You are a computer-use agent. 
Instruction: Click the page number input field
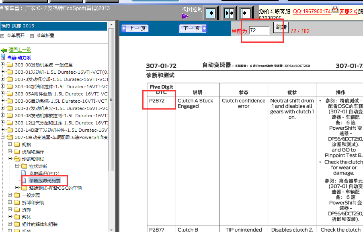coord(259,30)
